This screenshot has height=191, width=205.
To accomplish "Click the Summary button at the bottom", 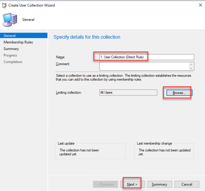I will click(x=159, y=184).
